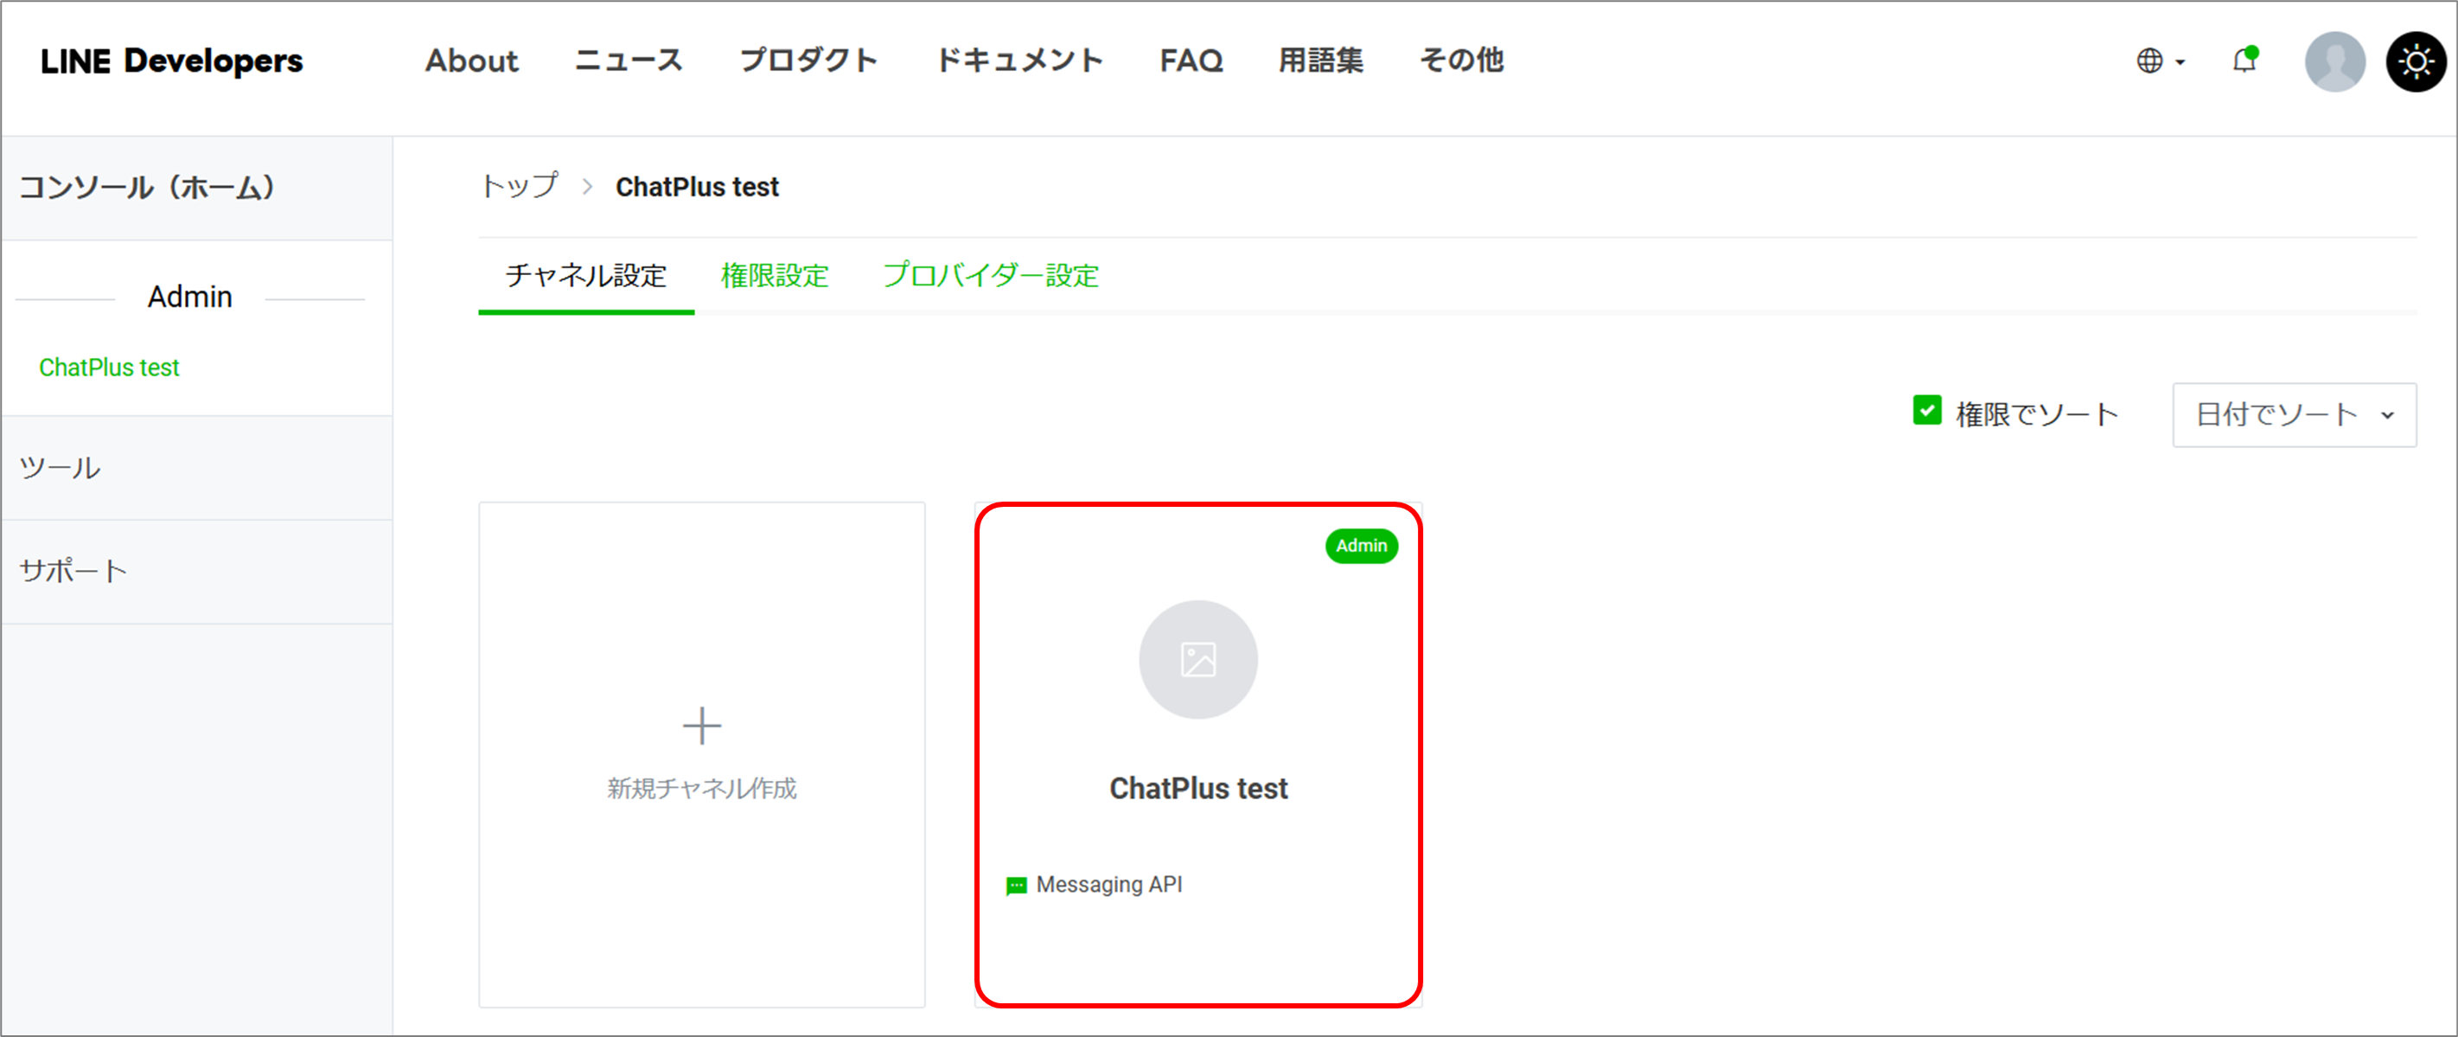Image resolution: width=2458 pixels, height=1037 pixels.
Task: Click the green Admin badge on channel
Action: click(x=1361, y=545)
